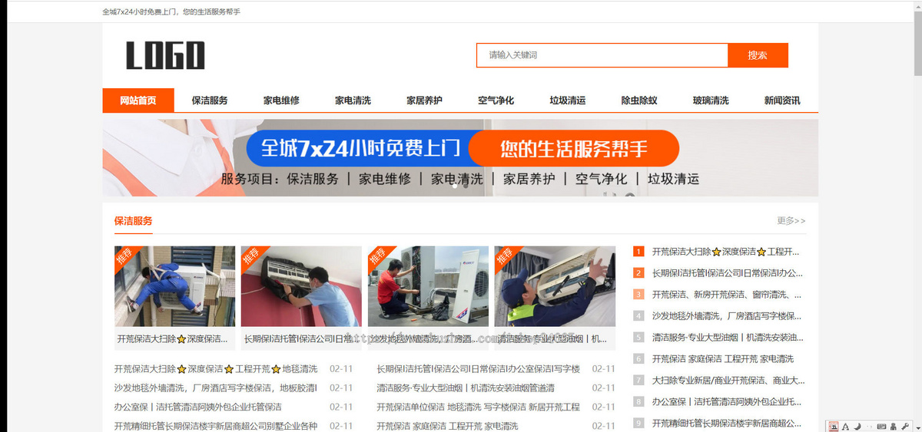Open the thumbnail of technician in yellow vest
Viewport: 922px width, 432px height.
[x=555, y=286]
